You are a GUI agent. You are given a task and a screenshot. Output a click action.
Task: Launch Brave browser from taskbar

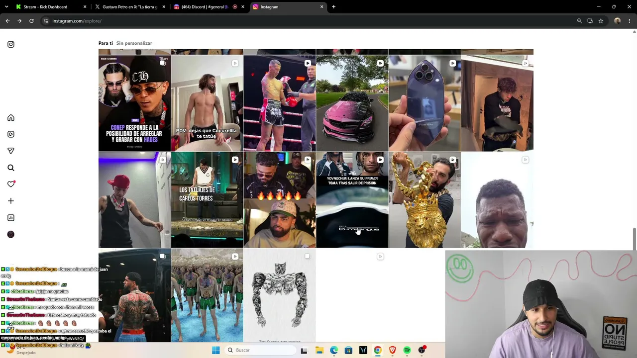393,350
